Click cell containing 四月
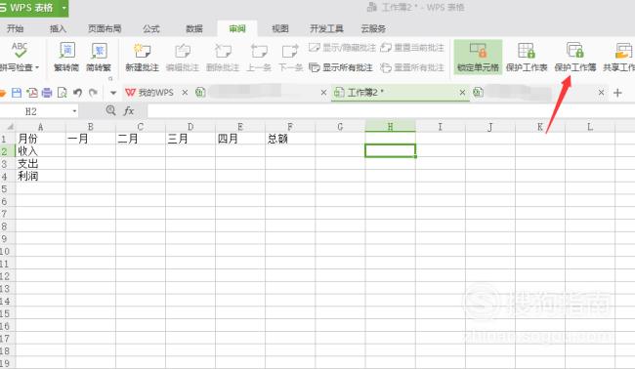 [240, 139]
